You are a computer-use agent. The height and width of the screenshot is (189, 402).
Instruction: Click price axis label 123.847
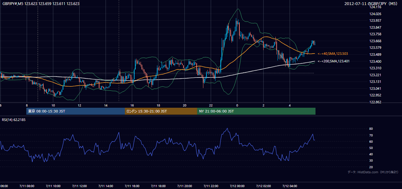pos(376,27)
